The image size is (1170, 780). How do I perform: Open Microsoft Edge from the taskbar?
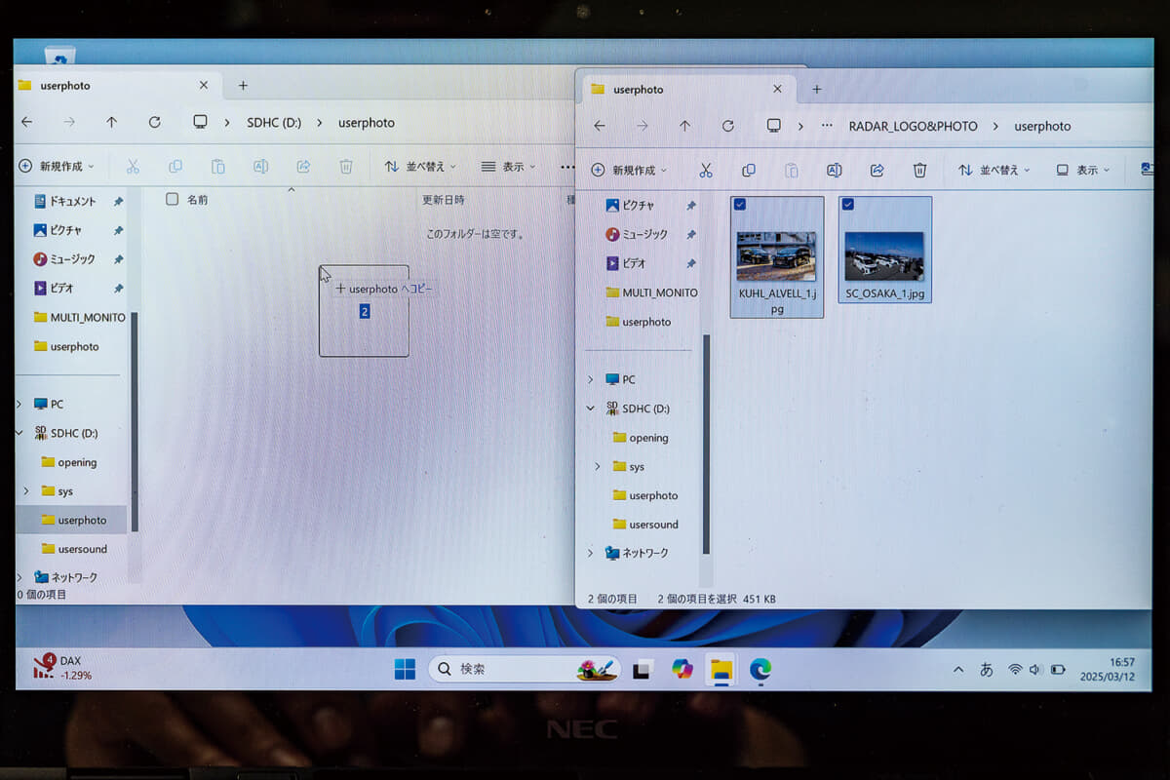760,669
